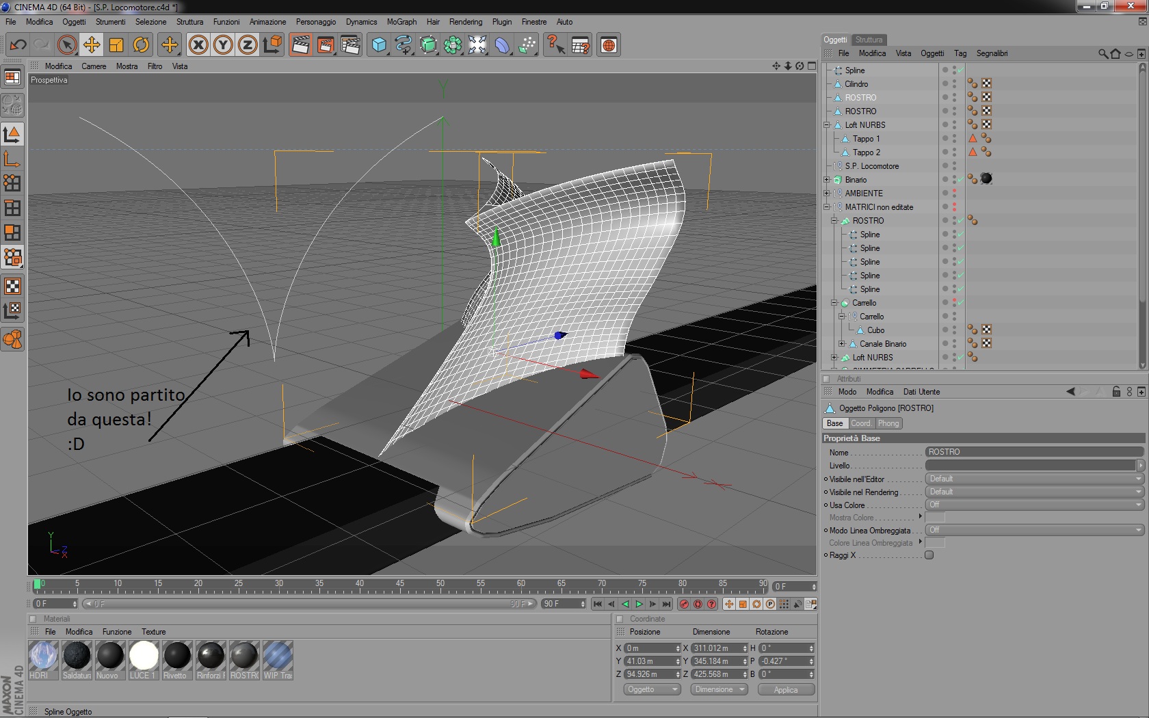1149x718 pixels.
Task: Open the MoGraph menu
Action: [x=401, y=22]
